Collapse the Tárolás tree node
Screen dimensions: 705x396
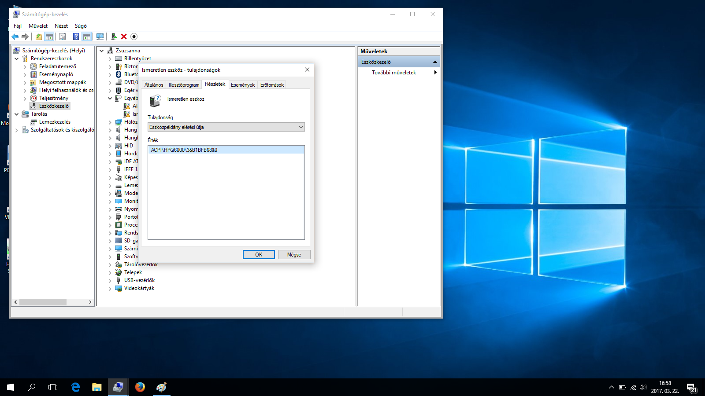pos(17,114)
